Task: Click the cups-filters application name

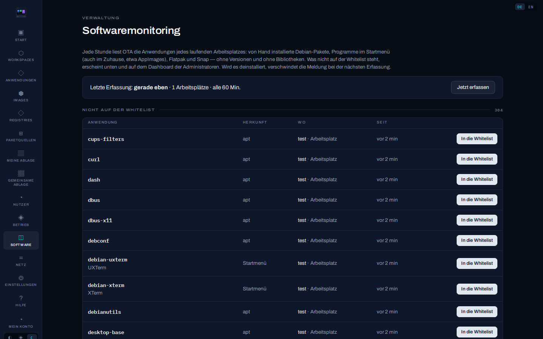Action: click(106, 139)
